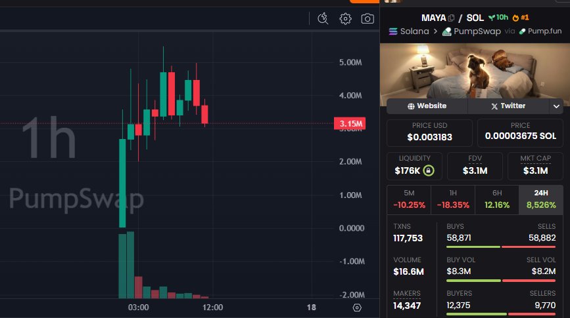570x318 pixels.
Task: Click the 12:00 time axis label
Action: click(212, 308)
